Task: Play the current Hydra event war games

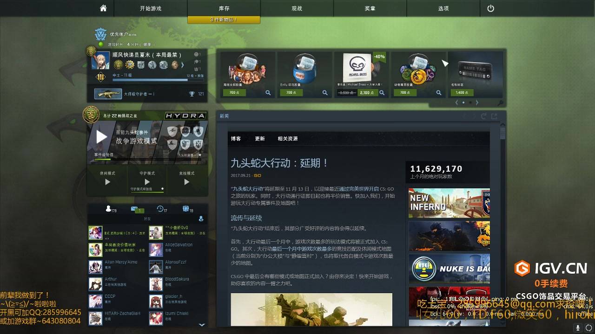Action: tap(101, 137)
